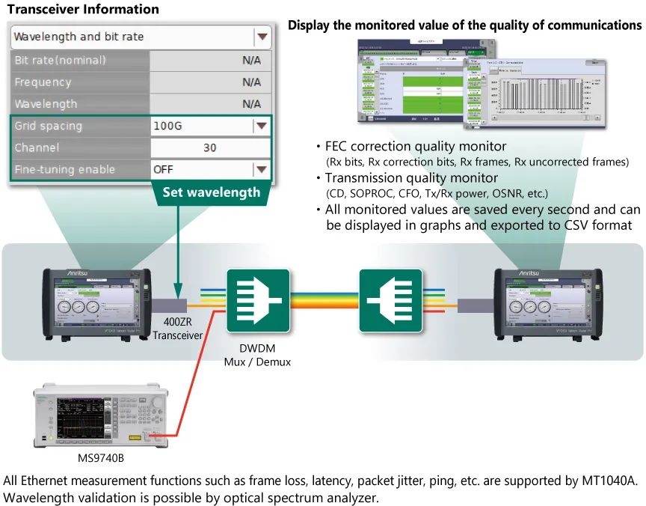646x506 pixels.
Task: Open the Wavelength and bit rate dropdown
Action: [x=262, y=37]
